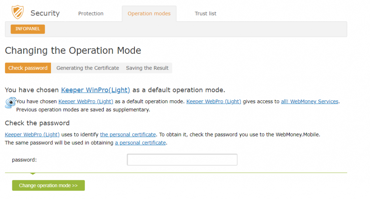Viewport: 370px width, 200px height.
Task: Click Change operation mode button
Action: 48,185
